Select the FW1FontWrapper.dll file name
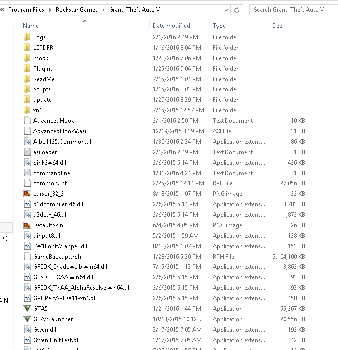Image resolution: width=338 pixels, height=350 pixels. (x=60, y=246)
